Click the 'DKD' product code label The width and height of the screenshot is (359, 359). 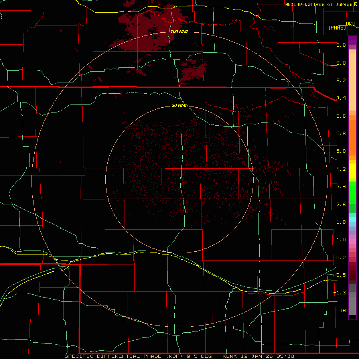coord(351,24)
